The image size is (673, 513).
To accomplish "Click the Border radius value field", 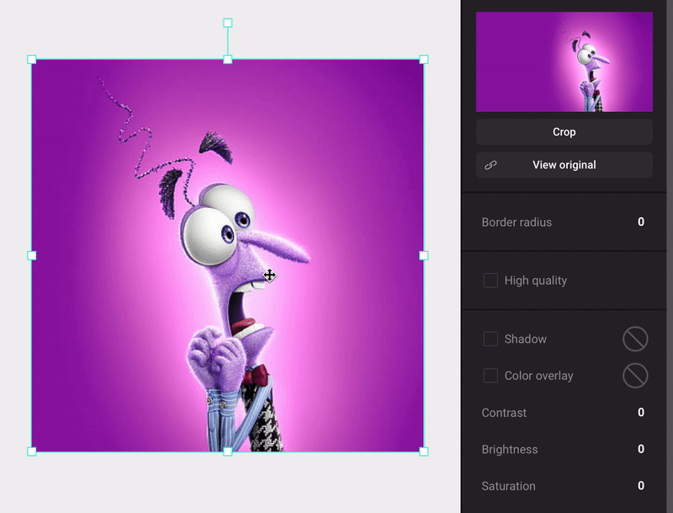I will 640,222.
